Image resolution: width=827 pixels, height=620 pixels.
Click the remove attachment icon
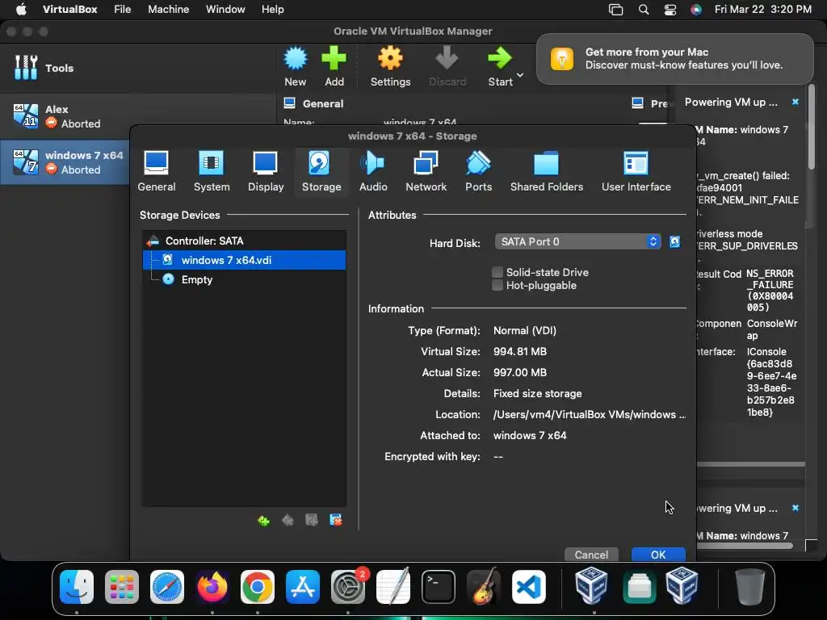click(x=336, y=521)
